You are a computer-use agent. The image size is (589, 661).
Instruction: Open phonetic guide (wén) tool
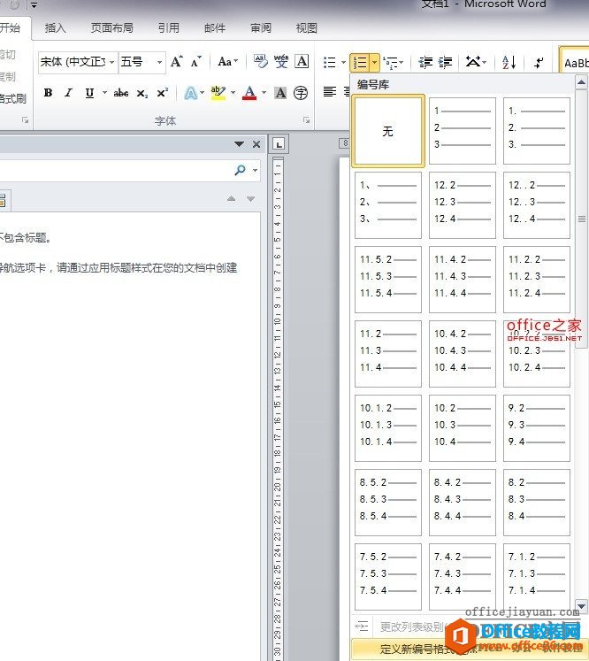click(x=281, y=62)
